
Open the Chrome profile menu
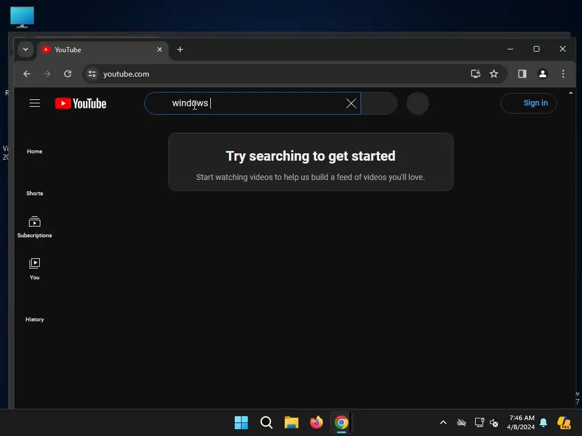tap(543, 74)
